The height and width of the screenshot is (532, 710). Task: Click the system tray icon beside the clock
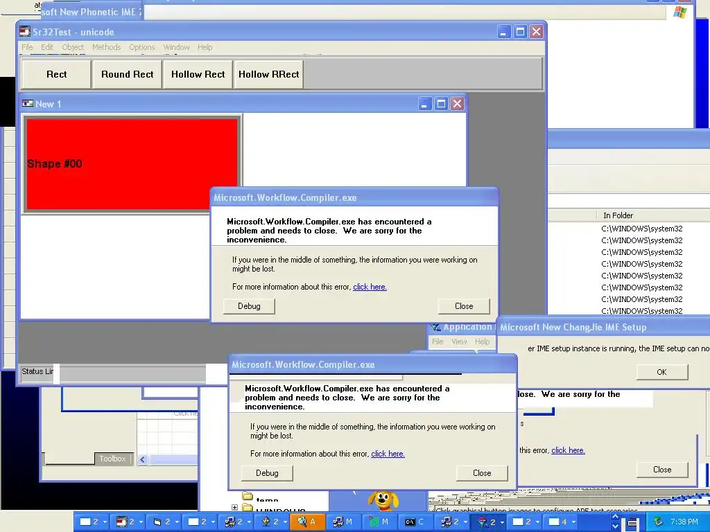(659, 522)
